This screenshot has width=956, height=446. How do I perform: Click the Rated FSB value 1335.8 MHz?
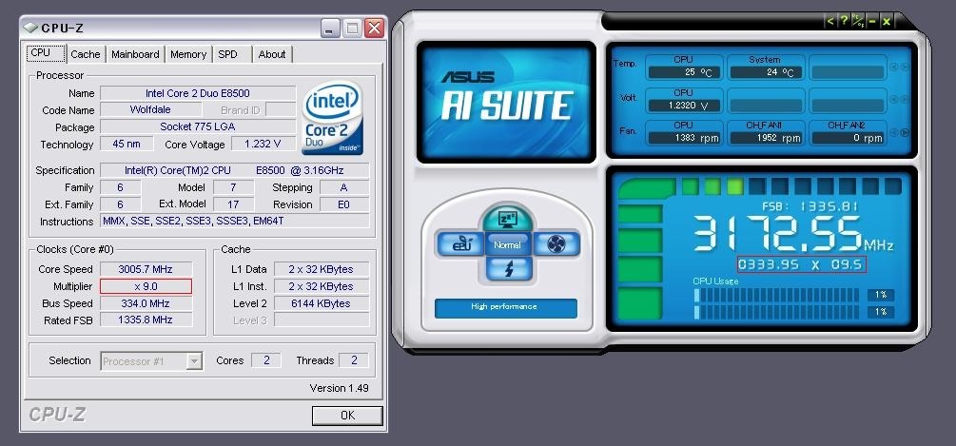tap(146, 320)
